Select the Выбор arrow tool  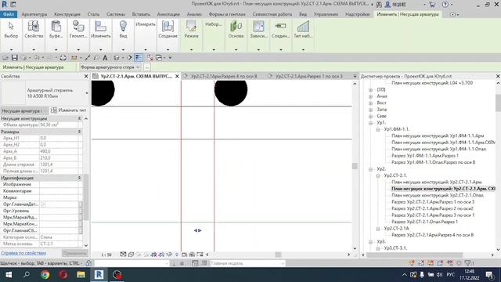pyautogui.click(x=11, y=30)
